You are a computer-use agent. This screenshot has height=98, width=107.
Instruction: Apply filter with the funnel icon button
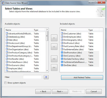point(46,77)
